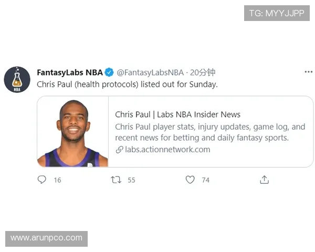Click the FantasyLabs NBA display name
315x252 pixels.
(x=70, y=72)
